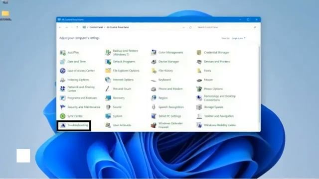This screenshot has width=319, height=179.
Task: Open the Internet Options icon
Action: (108, 80)
